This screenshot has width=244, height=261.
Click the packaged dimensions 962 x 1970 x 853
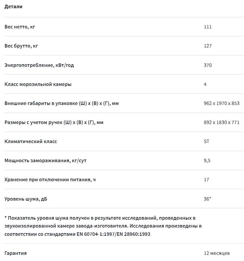221,103
